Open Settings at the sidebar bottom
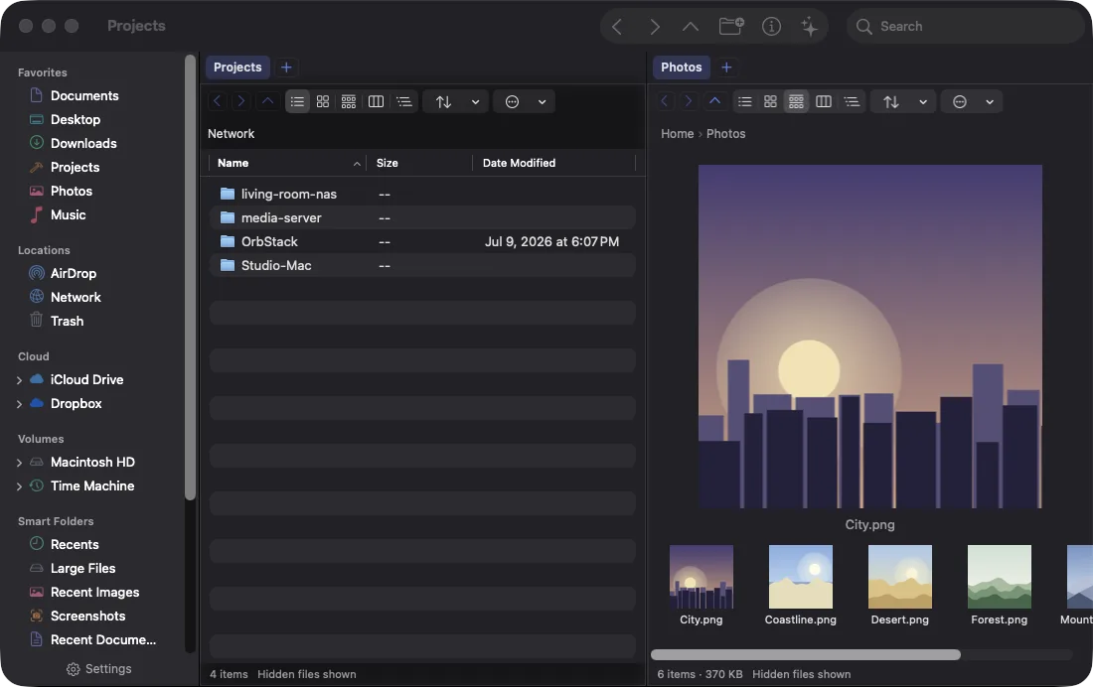1093x687 pixels. [99, 669]
